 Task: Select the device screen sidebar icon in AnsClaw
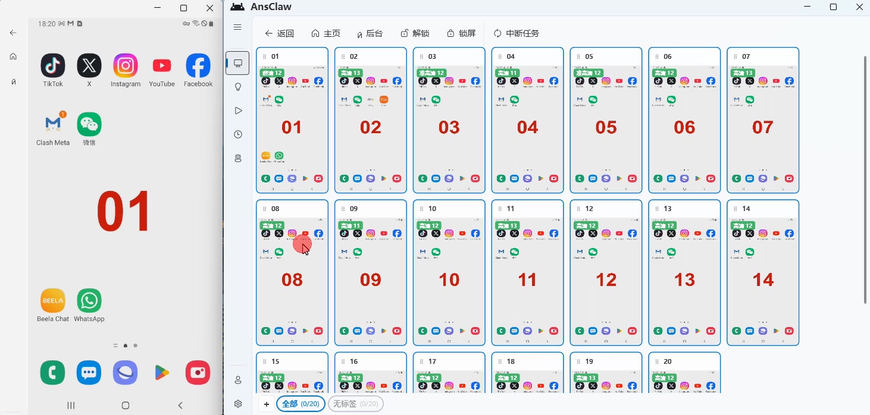238,63
